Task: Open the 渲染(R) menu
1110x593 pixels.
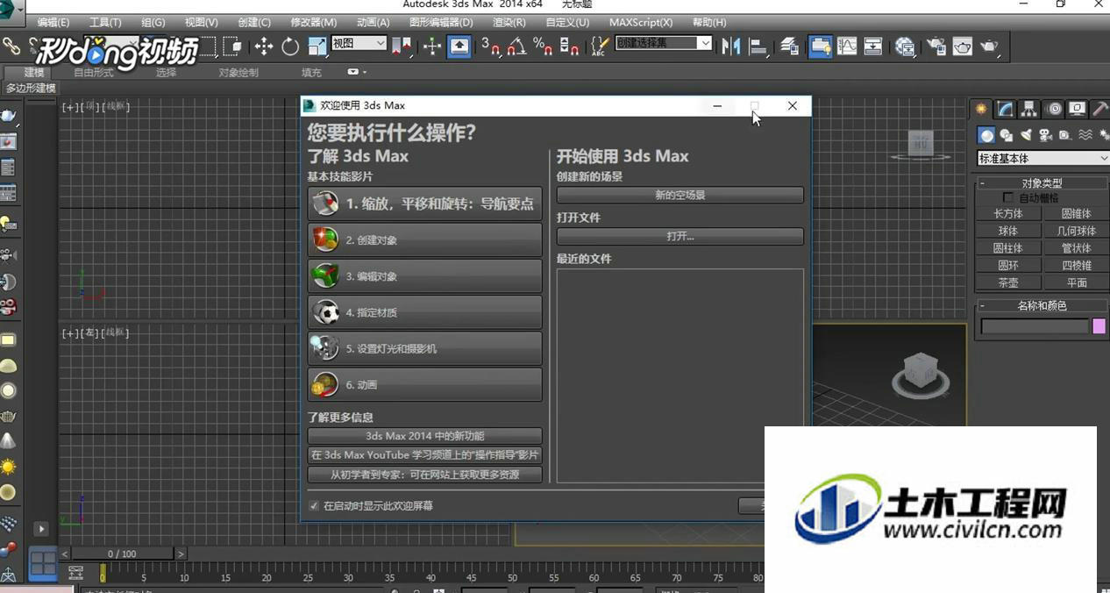Action: tap(509, 22)
